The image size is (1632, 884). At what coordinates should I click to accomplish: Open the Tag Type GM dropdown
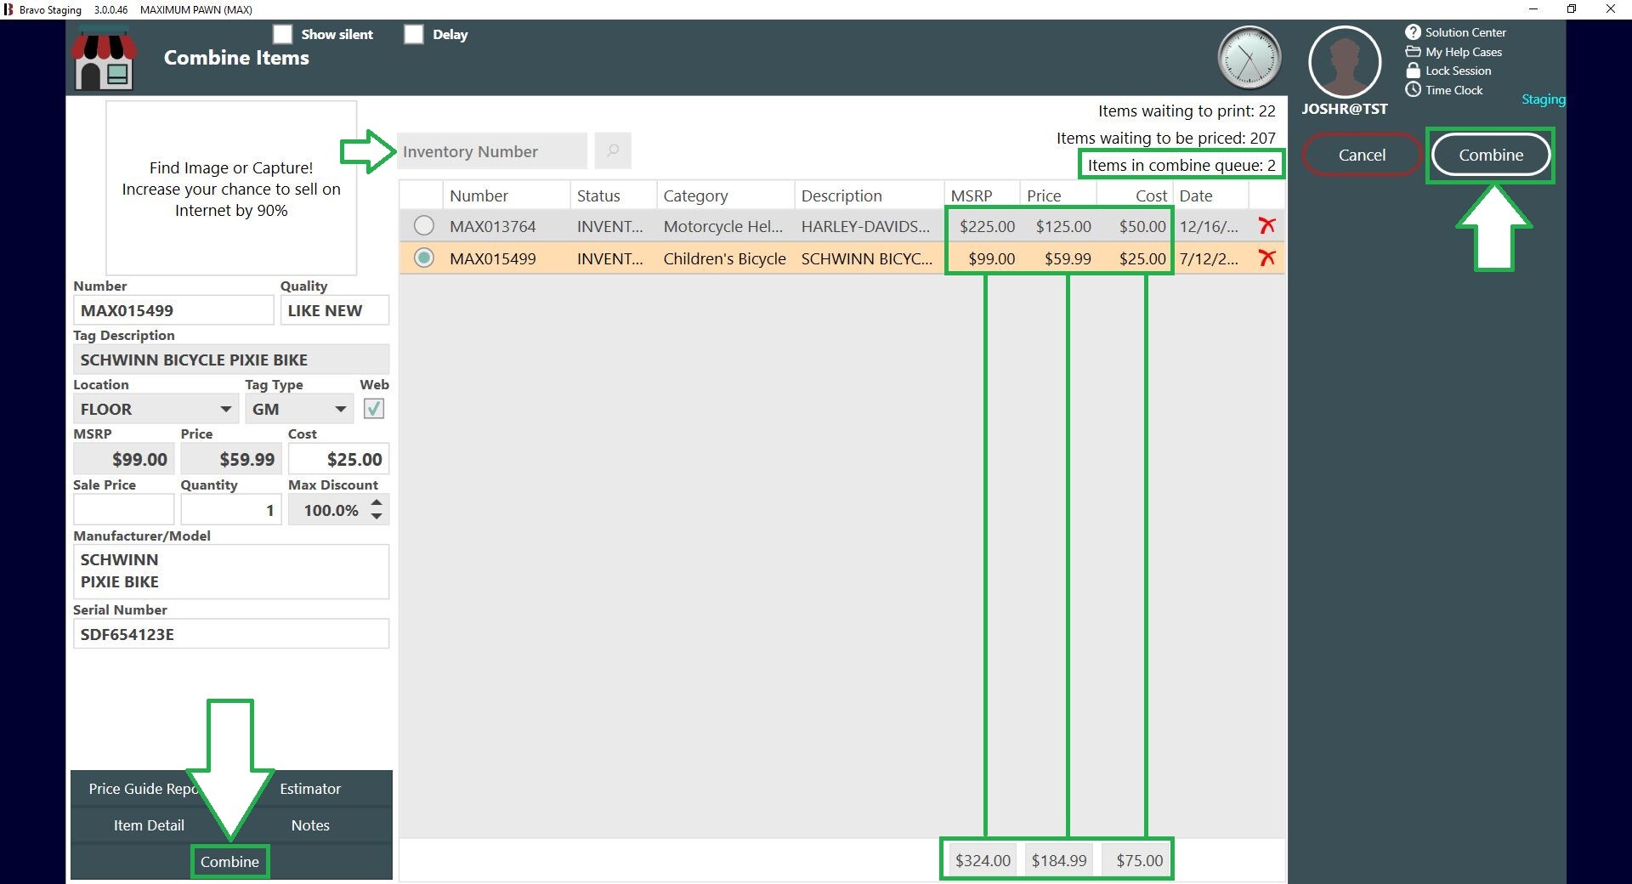pyautogui.click(x=299, y=409)
